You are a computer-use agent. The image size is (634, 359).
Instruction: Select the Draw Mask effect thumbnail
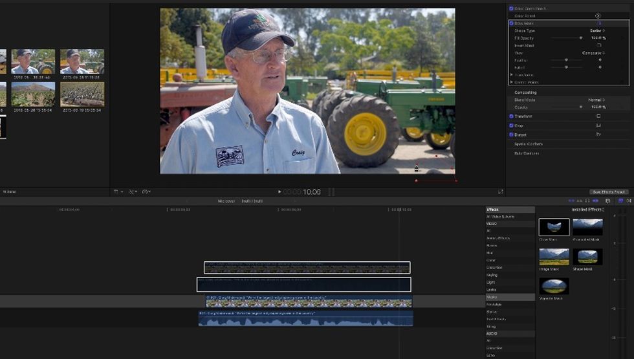pyautogui.click(x=554, y=227)
